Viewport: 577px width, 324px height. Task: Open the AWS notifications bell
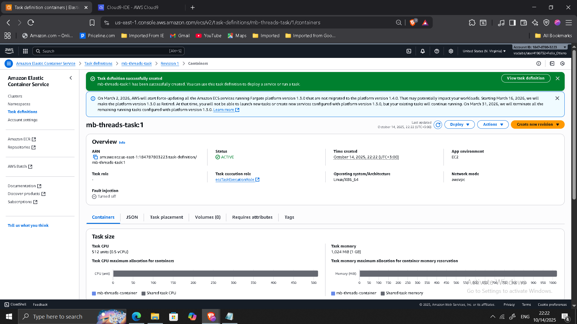point(423,51)
